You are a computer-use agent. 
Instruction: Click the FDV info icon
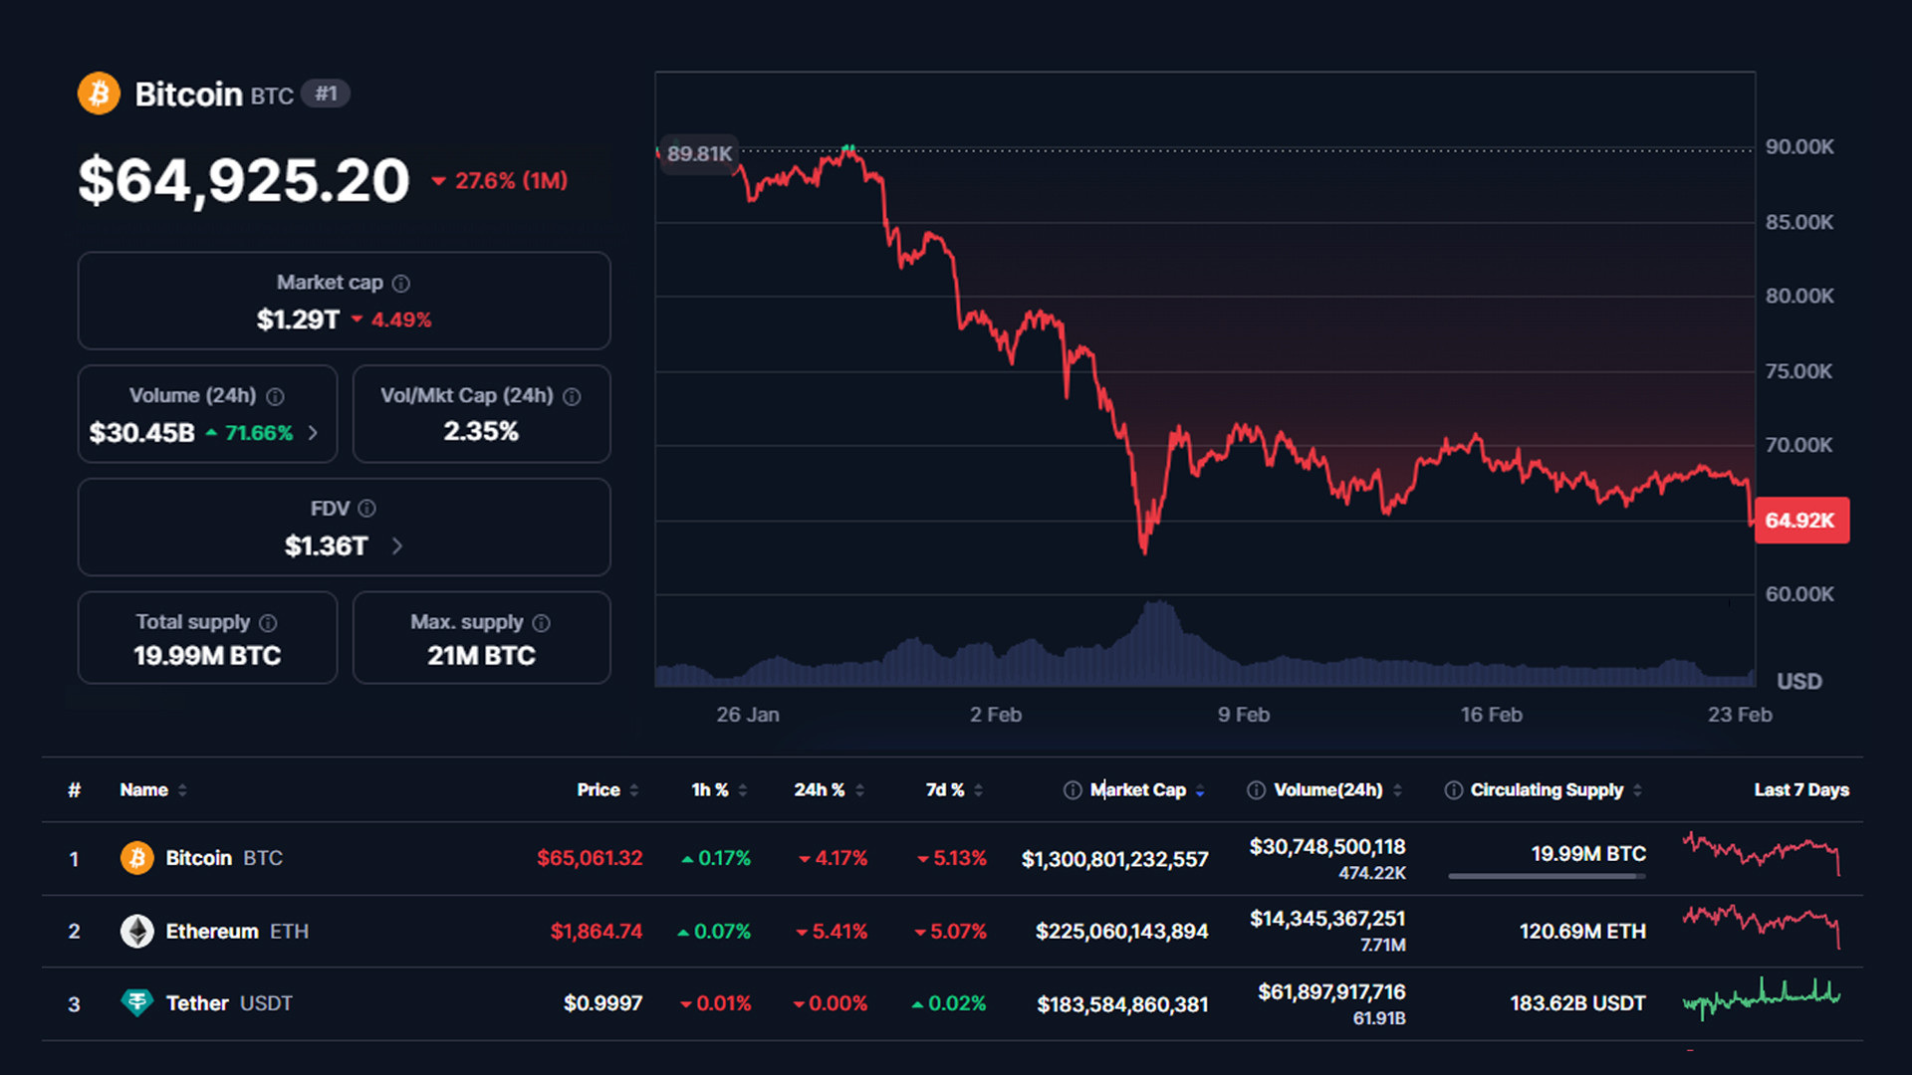[x=366, y=509]
